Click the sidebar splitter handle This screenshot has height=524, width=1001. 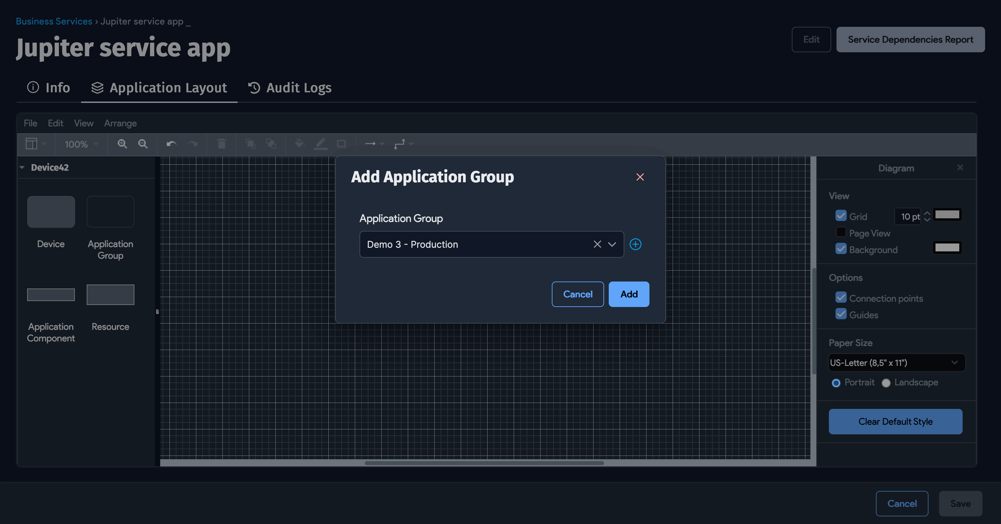coord(157,312)
